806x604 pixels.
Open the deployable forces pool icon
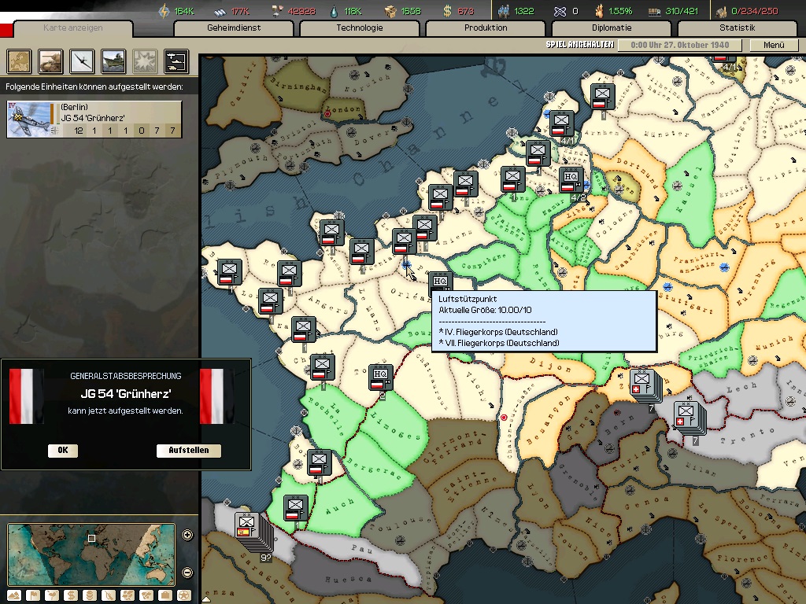pos(176,61)
